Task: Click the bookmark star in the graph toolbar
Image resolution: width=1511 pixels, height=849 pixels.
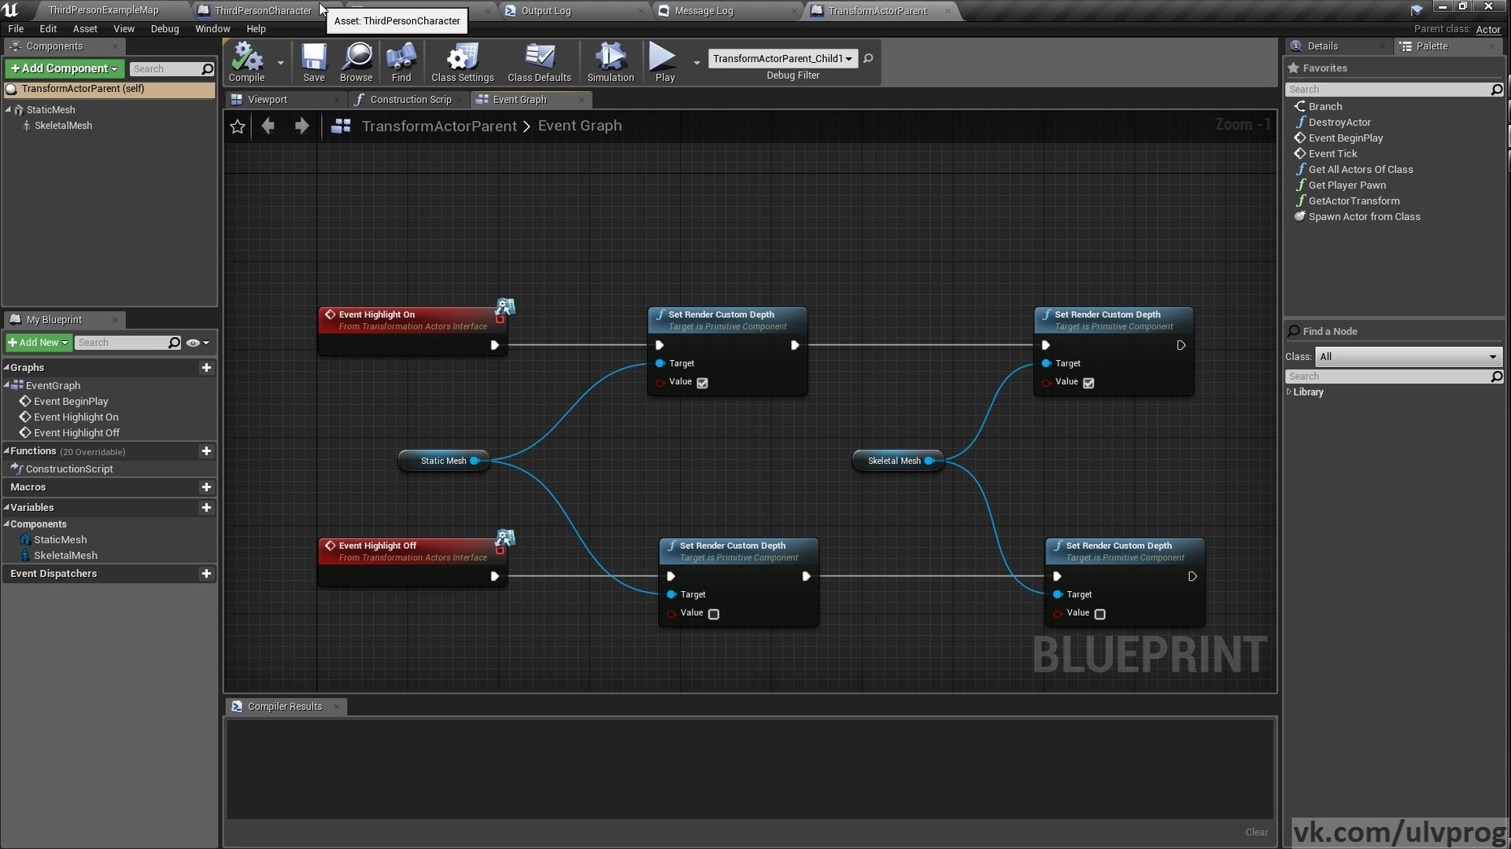Action: coord(238,126)
